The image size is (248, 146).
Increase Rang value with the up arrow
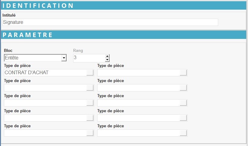(x=107, y=56)
